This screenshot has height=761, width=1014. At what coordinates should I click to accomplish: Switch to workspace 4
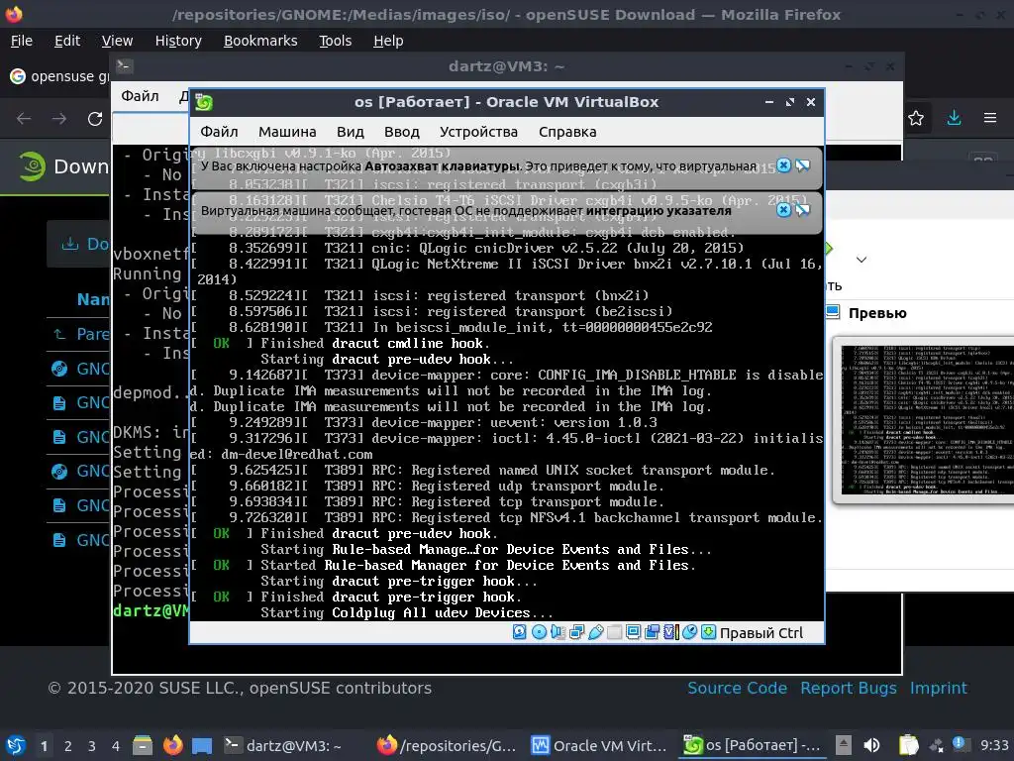click(x=116, y=746)
